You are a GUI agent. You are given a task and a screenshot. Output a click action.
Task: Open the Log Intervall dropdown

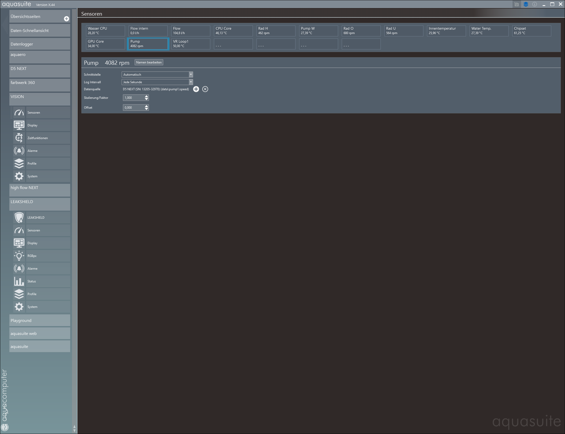tap(157, 82)
